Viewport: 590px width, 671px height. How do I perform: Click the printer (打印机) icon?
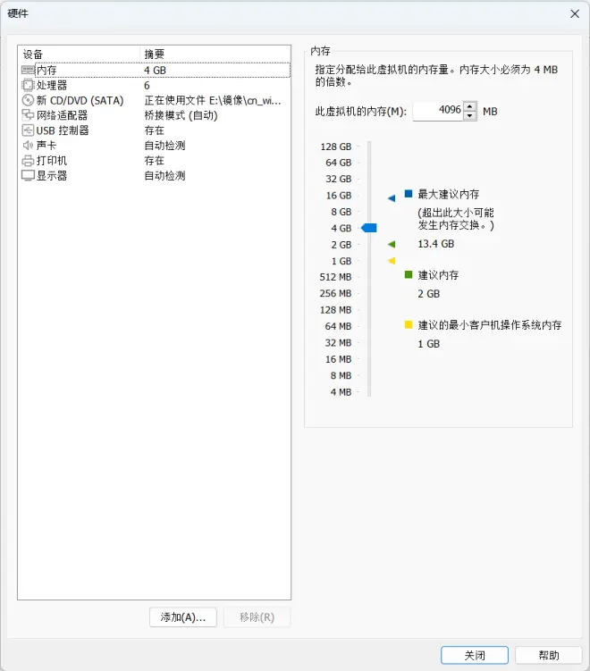pos(28,161)
